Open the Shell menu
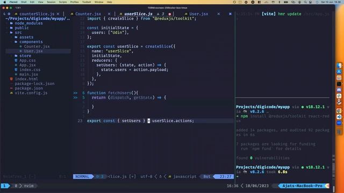Viewport: 344px width, 193px height. tap(24, 2)
